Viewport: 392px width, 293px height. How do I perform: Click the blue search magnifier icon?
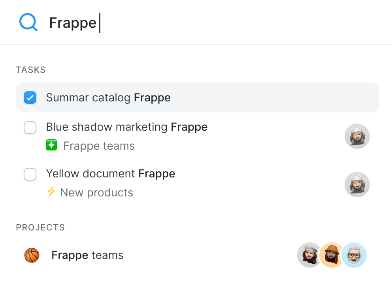coord(28,23)
